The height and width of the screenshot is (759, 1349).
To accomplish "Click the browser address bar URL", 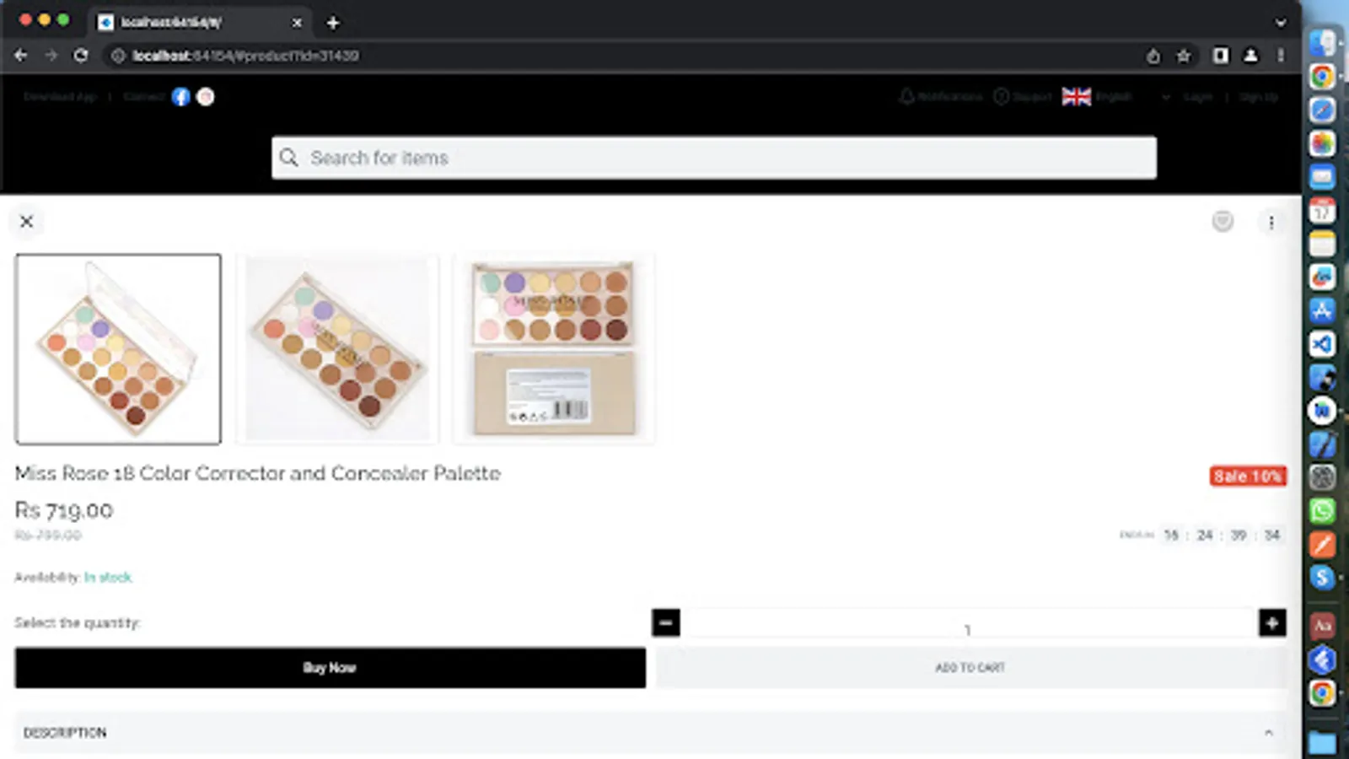I will coord(245,56).
